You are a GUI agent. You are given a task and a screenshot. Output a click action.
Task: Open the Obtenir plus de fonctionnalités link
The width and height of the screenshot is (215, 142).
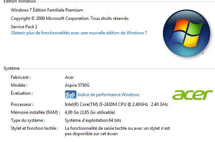tap(79, 33)
